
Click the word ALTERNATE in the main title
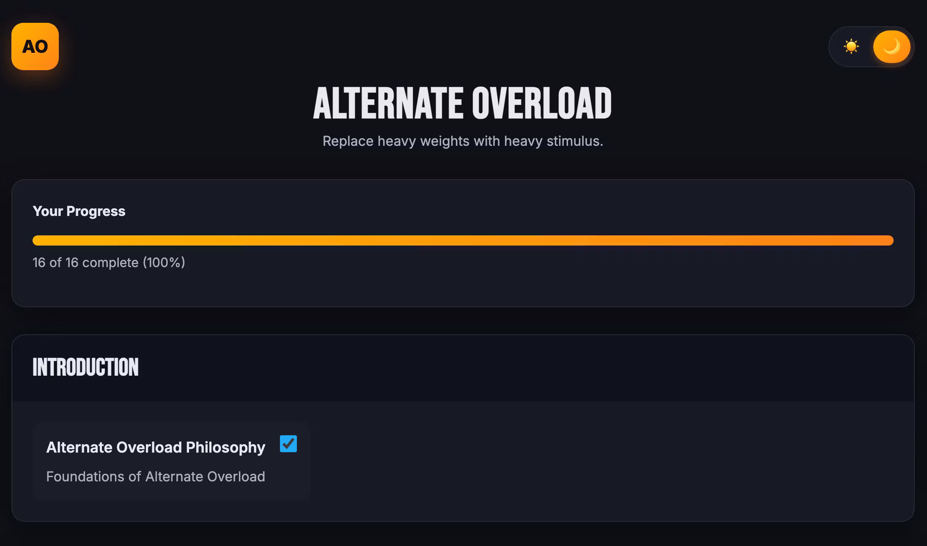point(388,104)
